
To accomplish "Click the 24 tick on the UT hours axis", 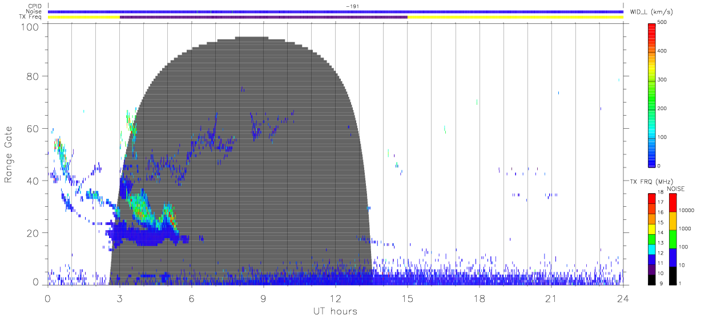I will [623, 298].
